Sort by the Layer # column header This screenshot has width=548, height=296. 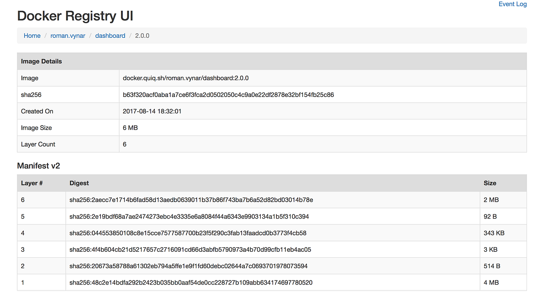(x=32, y=183)
